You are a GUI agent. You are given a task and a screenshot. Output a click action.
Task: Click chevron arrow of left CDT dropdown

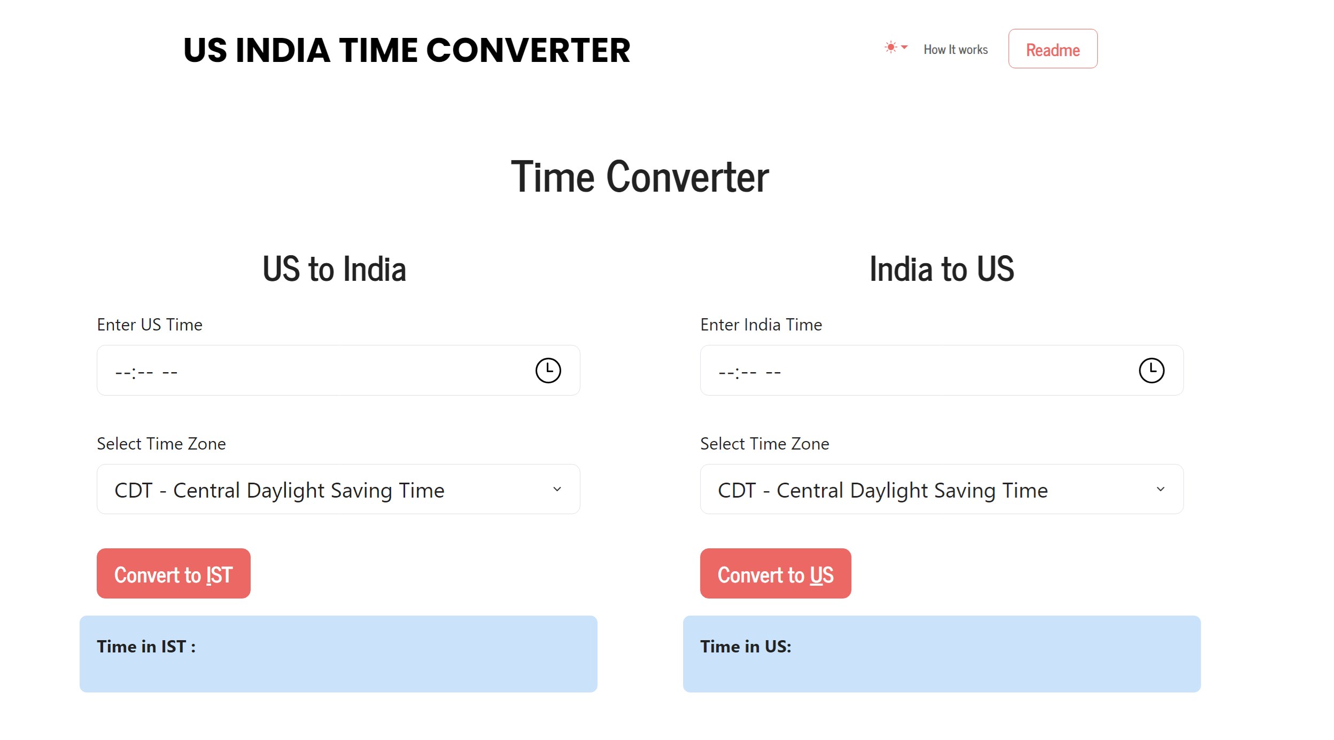557,489
